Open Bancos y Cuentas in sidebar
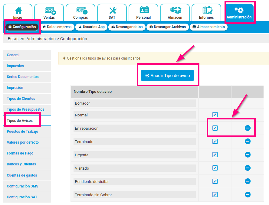This screenshot has width=269, height=205. (x=27, y=164)
